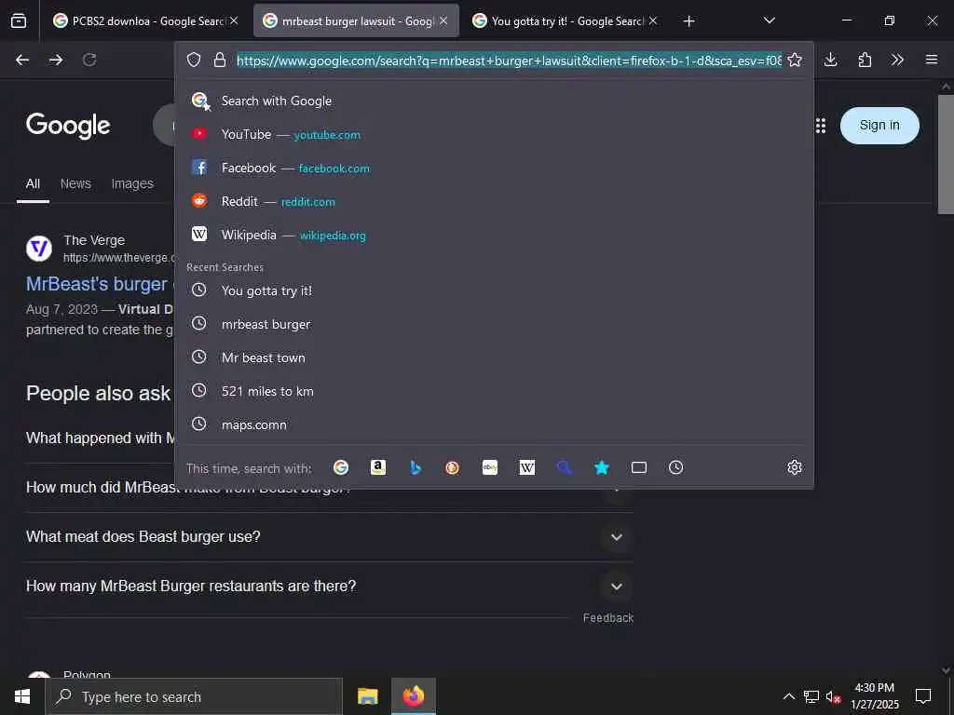This screenshot has height=715, width=954.
Task: Open the News results tab
Action: [75, 183]
